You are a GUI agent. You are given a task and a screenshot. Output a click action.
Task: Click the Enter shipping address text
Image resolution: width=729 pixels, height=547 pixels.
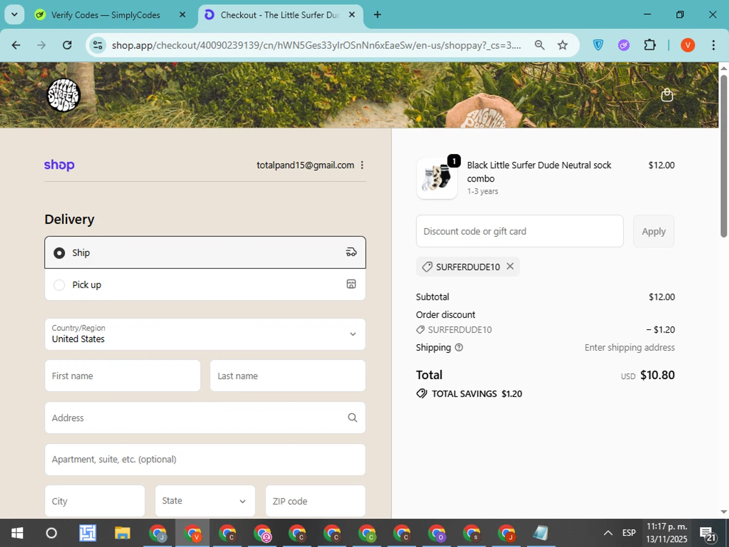pos(629,348)
